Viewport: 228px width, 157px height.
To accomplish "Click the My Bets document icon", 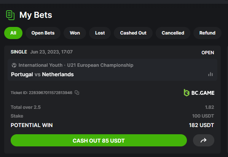I will coord(10,15).
